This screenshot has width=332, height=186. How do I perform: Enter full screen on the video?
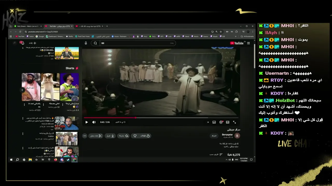point(234,122)
